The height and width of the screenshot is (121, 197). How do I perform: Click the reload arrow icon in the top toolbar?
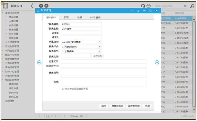click(x=143, y=6)
